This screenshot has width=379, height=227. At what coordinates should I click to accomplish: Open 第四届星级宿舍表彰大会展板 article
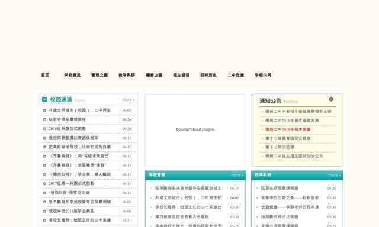[x=182, y=216]
